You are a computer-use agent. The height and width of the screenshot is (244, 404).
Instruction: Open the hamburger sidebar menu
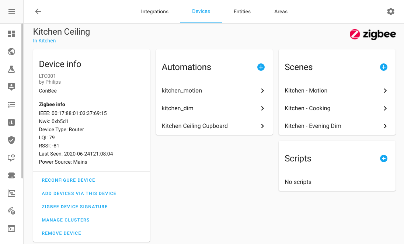click(x=11, y=11)
